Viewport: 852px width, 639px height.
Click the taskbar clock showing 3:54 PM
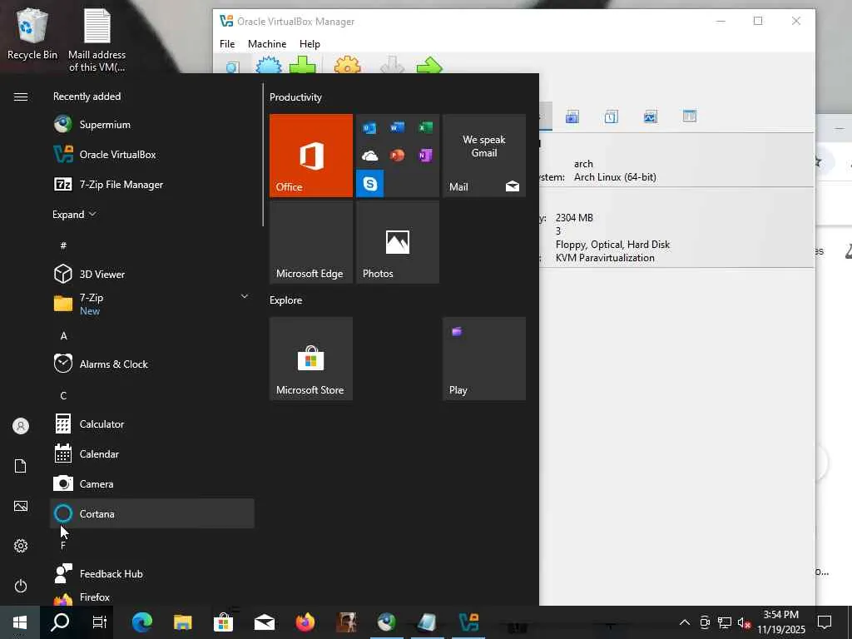tap(780, 622)
